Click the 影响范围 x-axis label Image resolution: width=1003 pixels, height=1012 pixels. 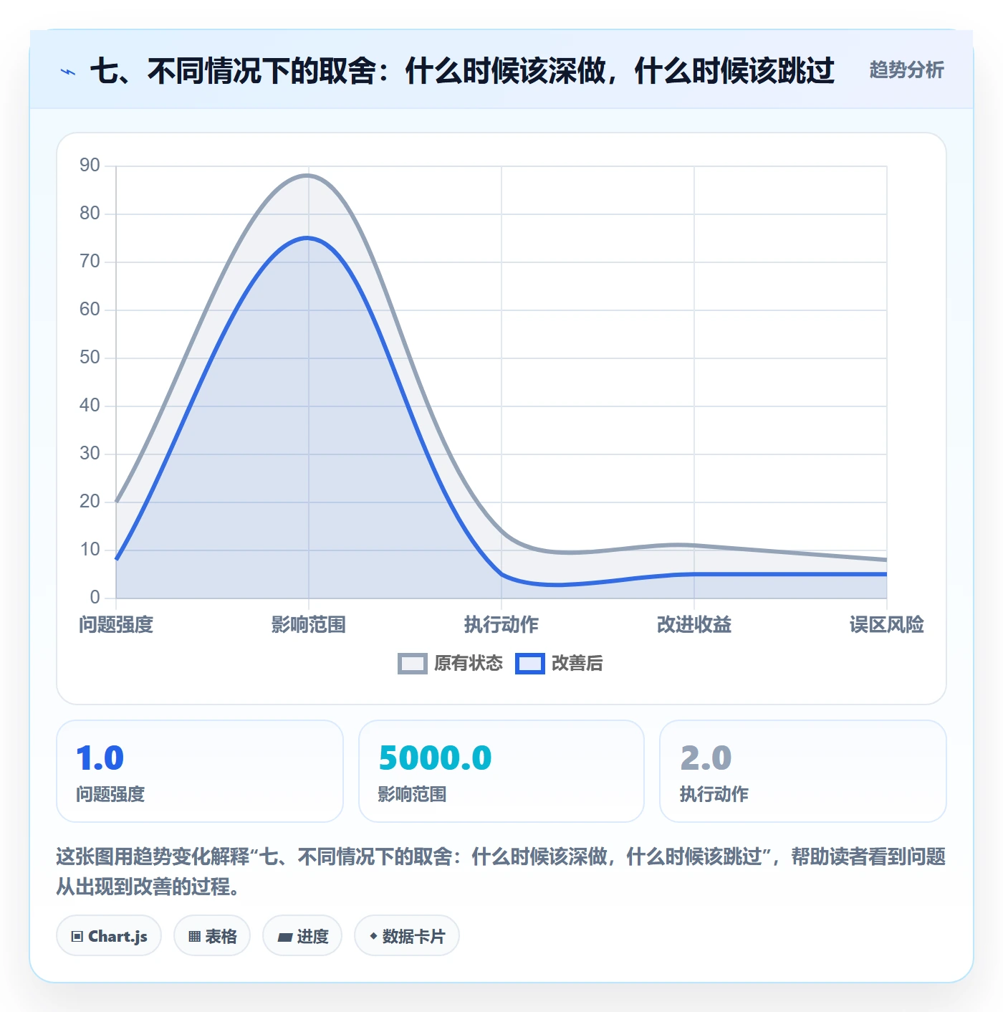pyautogui.click(x=309, y=625)
